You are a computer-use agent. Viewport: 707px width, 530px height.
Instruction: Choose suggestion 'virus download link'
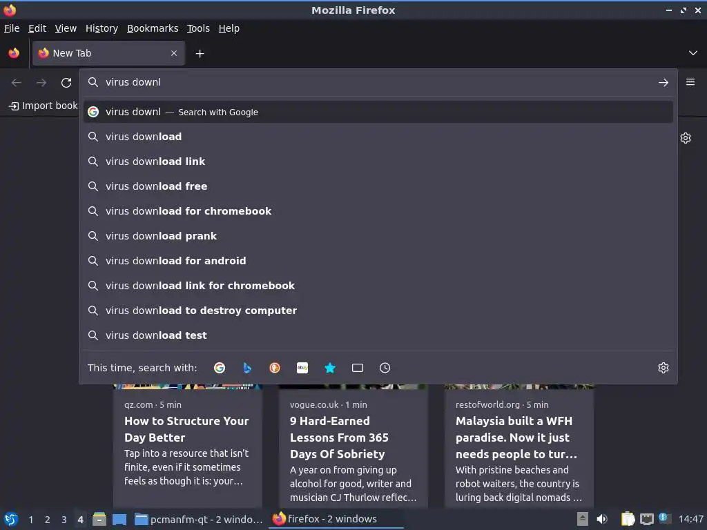click(x=378, y=161)
